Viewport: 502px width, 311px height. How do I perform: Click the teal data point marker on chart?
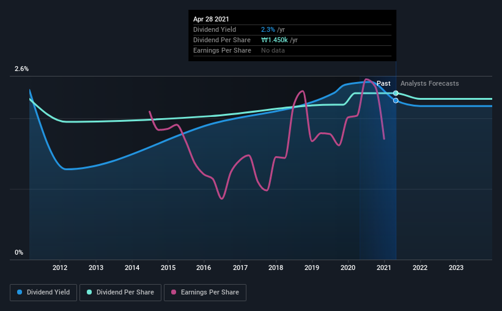[x=396, y=93]
